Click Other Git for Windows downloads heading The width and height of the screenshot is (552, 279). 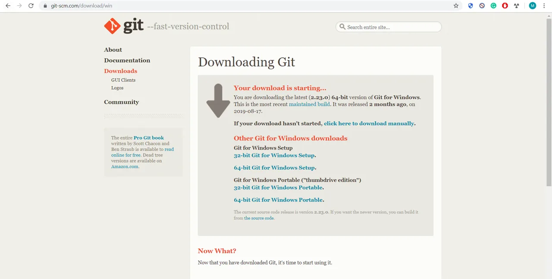pyautogui.click(x=291, y=138)
